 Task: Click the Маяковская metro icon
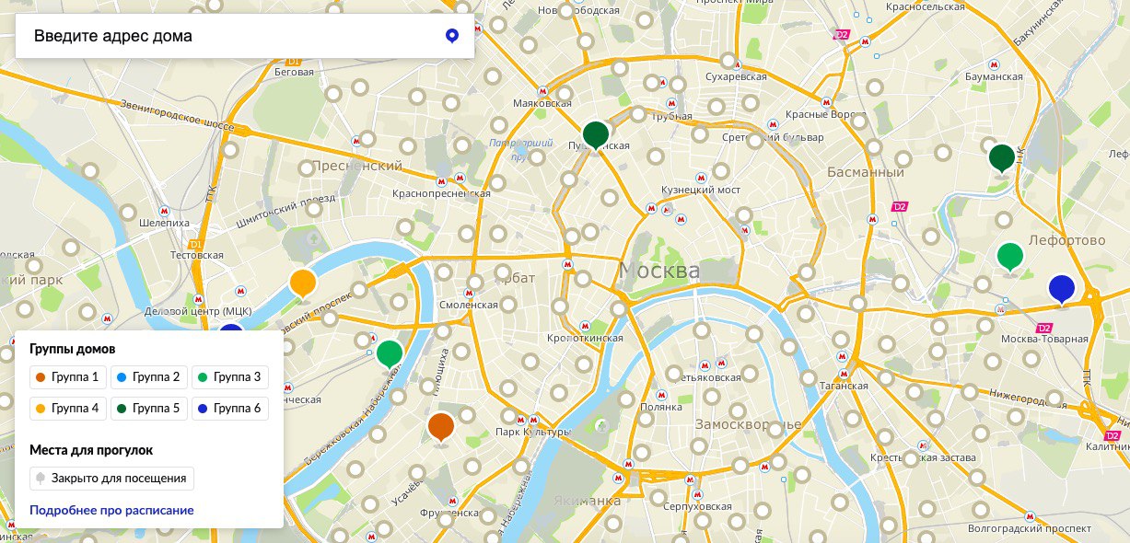[x=543, y=90]
